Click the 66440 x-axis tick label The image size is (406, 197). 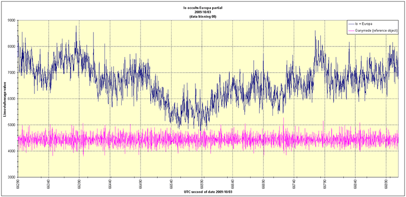110,183
